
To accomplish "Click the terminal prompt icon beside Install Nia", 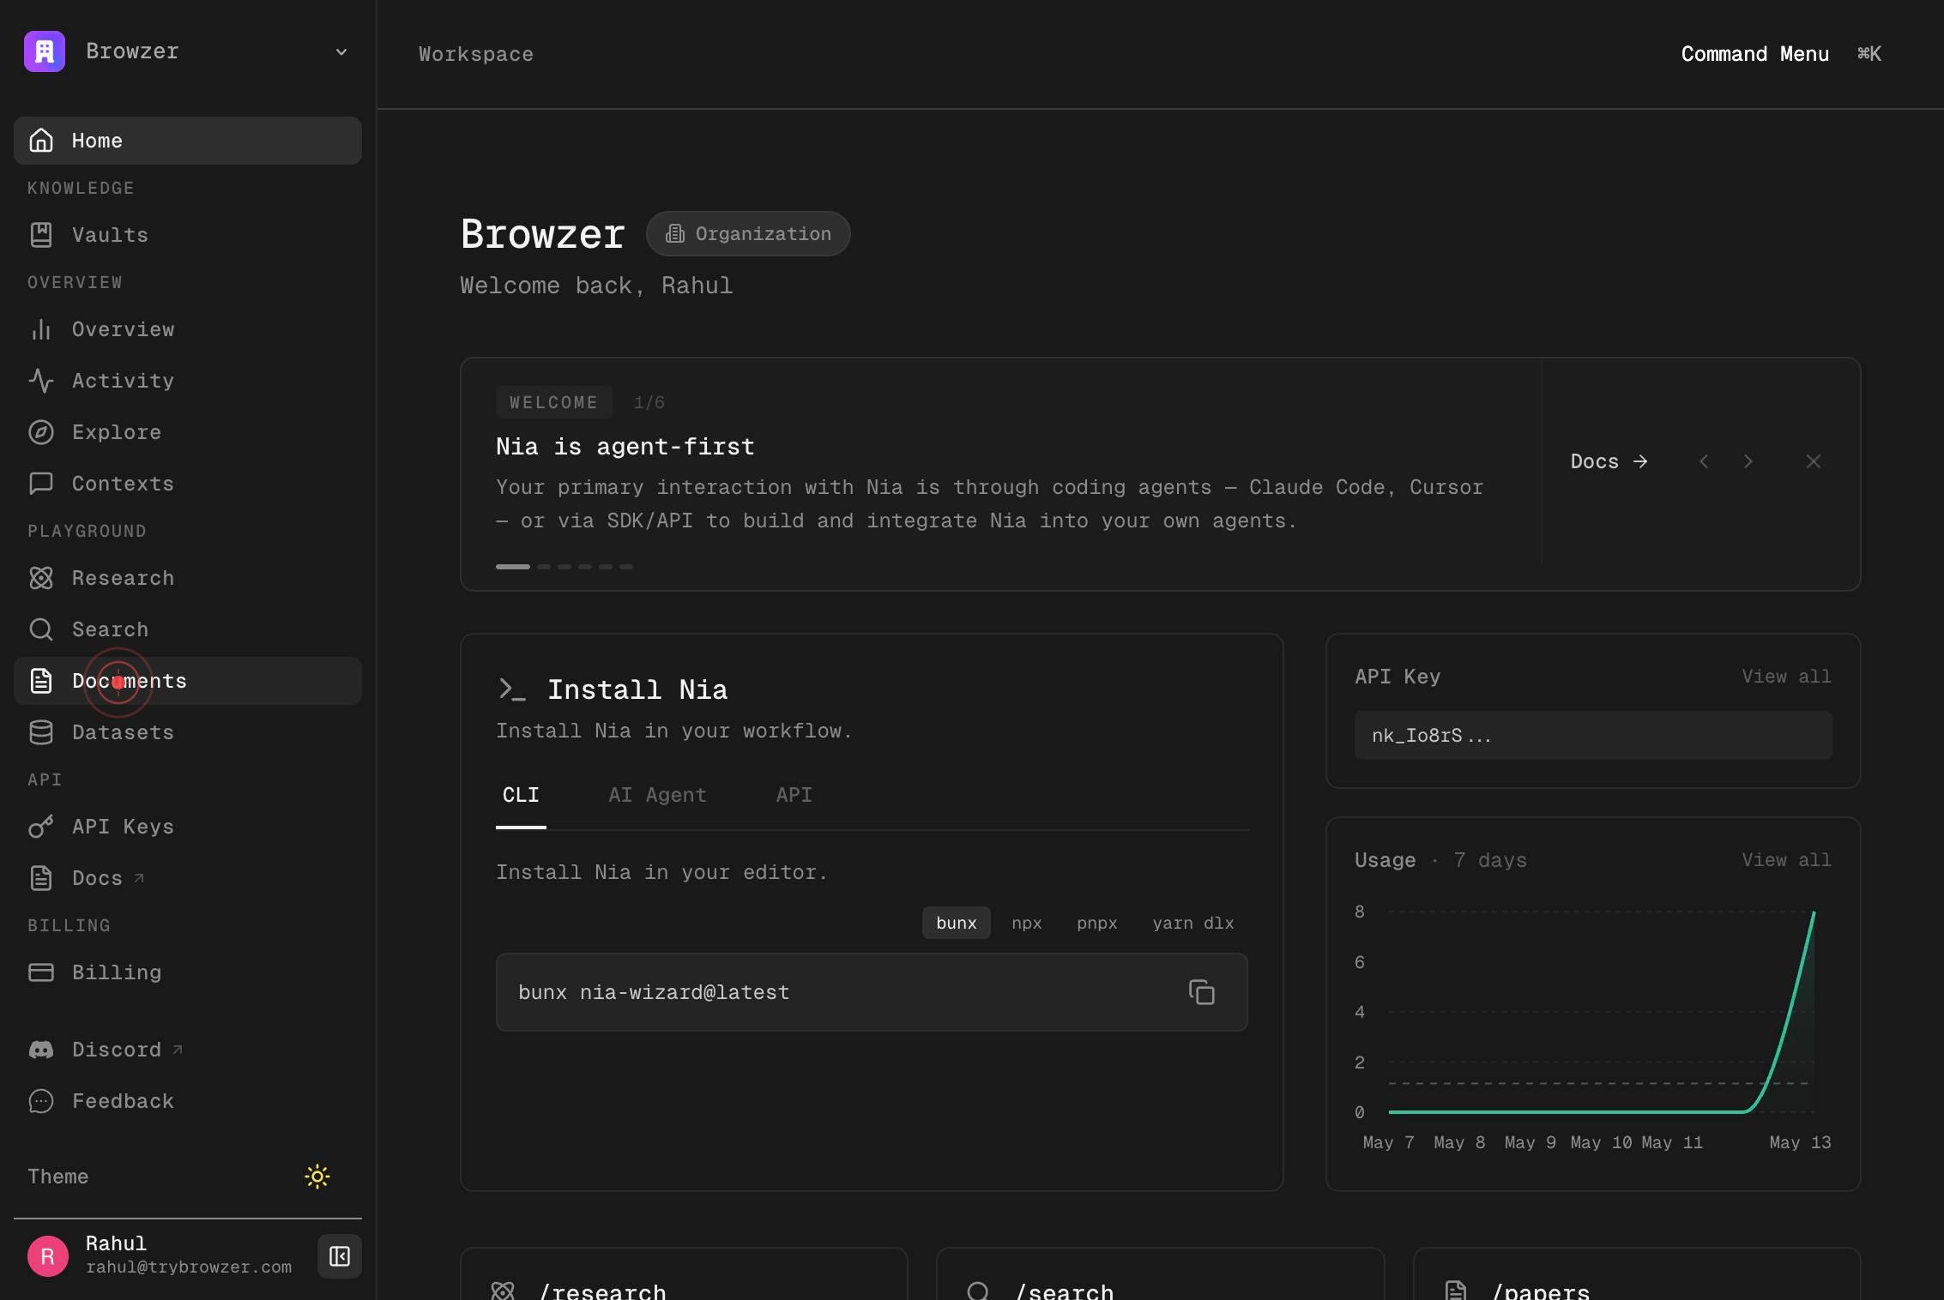I will tap(512, 689).
